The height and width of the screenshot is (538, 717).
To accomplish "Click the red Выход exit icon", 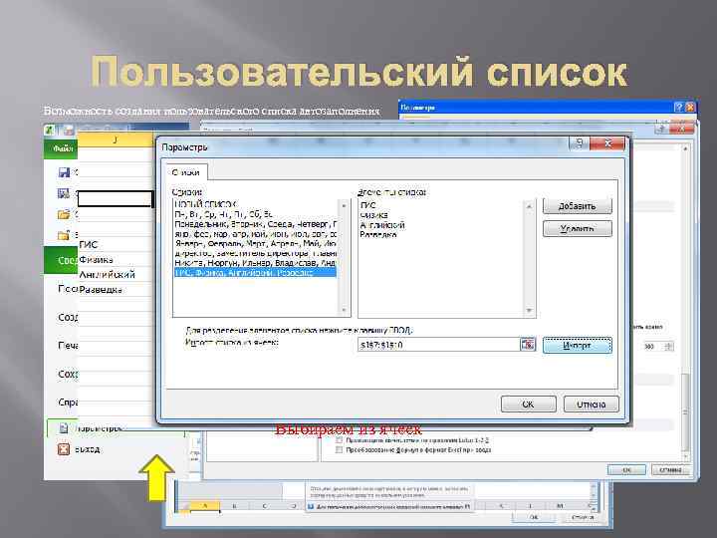I will (x=64, y=449).
